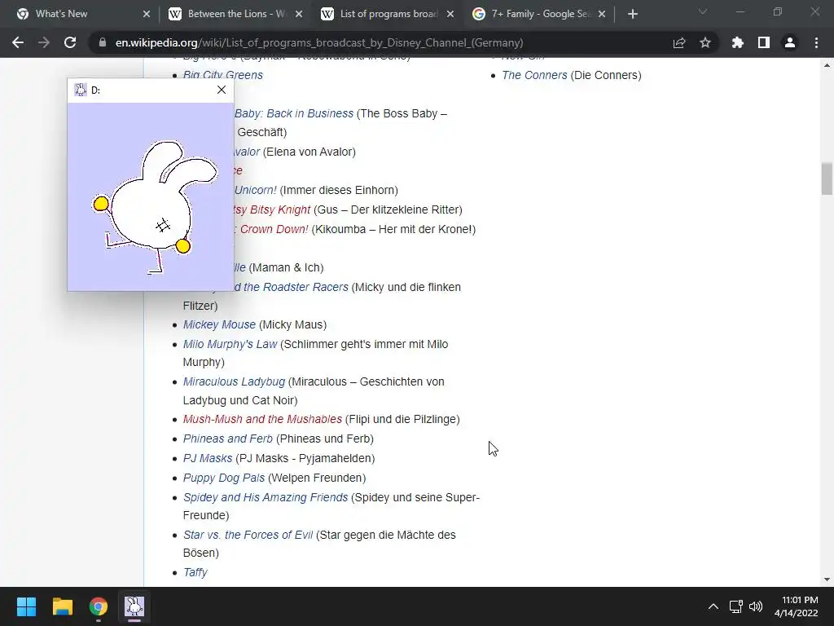Switch to the What's New tab
Image resolution: width=834 pixels, height=626 pixels.
[80, 14]
